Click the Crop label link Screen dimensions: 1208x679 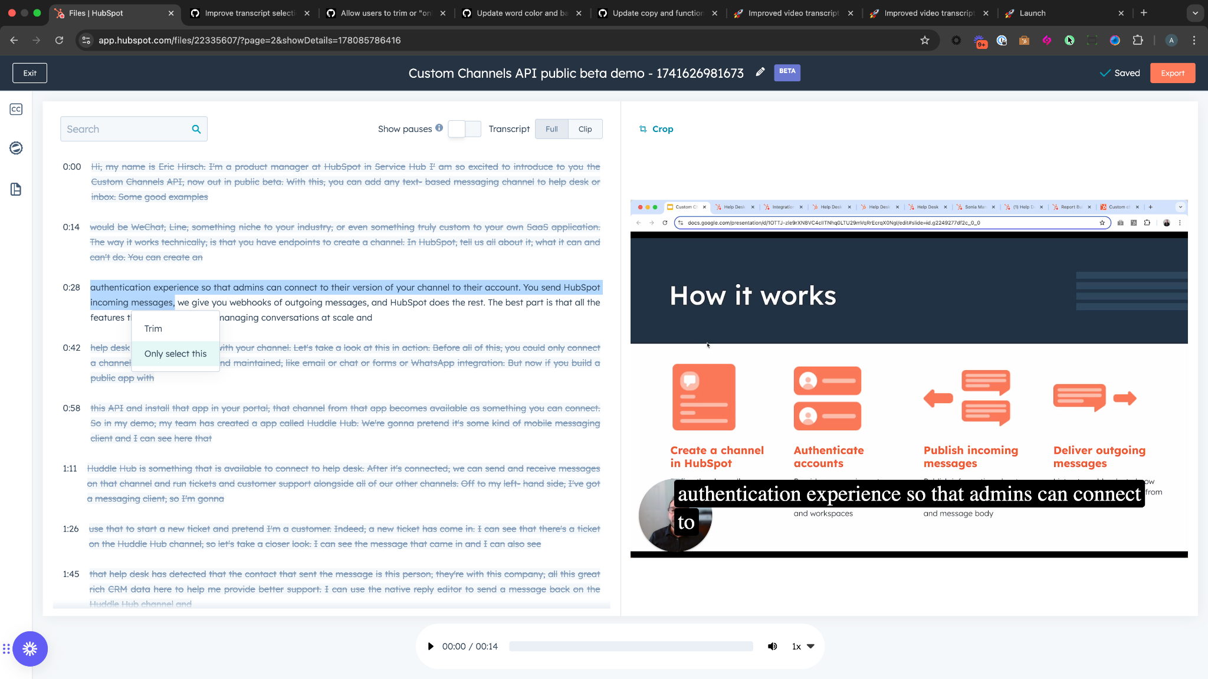point(662,129)
